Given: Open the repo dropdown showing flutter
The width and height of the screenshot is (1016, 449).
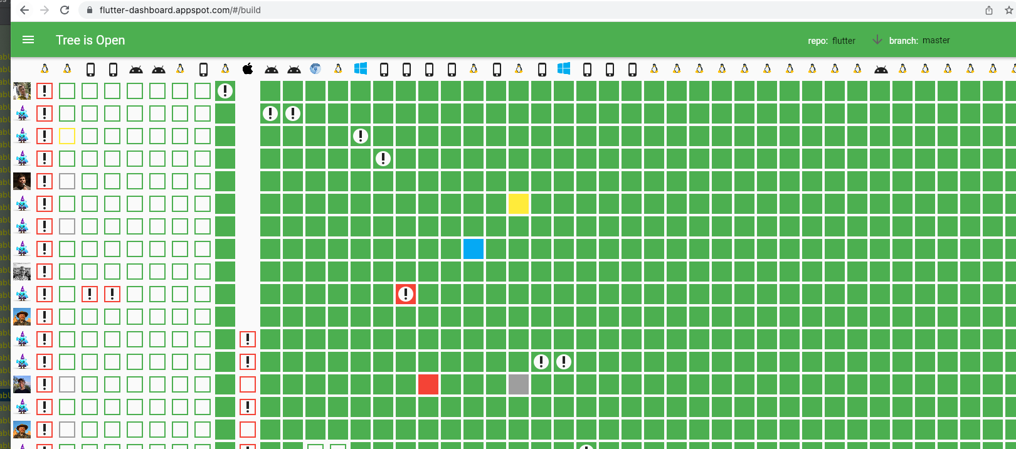Looking at the screenshot, I should click(x=844, y=41).
